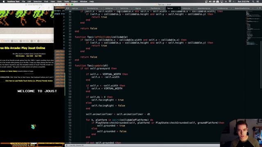Switch to the Ostrich.lua tab

[x=124, y=8]
